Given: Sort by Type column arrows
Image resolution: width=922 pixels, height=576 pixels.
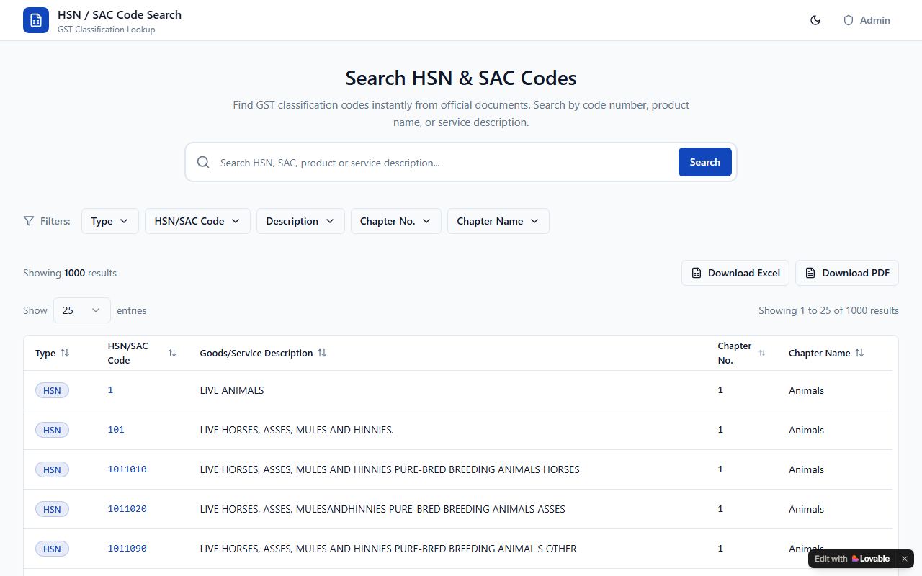Looking at the screenshot, I should pyautogui.click(x=65, y=353).
